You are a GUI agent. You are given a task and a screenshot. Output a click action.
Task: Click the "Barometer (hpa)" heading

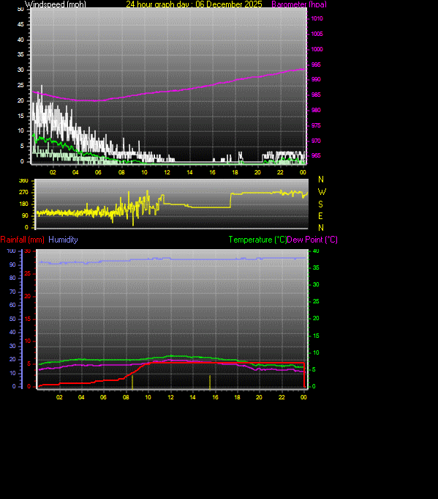tap(299, 4)
